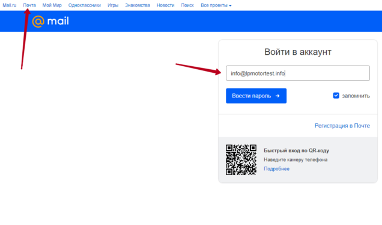Open Новости in the top navigation
382x225 pixels.
pyautogui.click(x=165, y=5)
